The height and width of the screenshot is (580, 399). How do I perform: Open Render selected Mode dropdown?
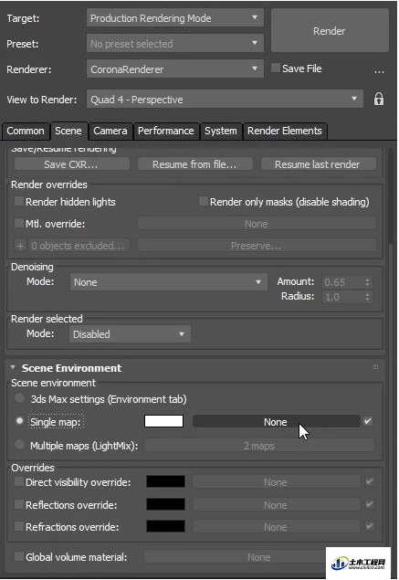130,334
